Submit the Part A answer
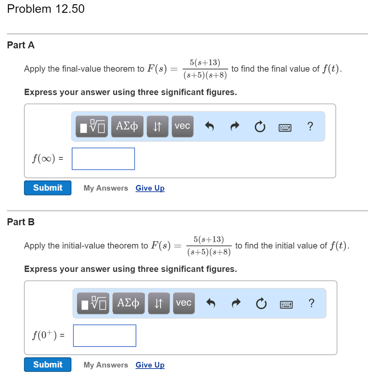Viewport: 368px width, 382px height. click(x=47, y=188)
